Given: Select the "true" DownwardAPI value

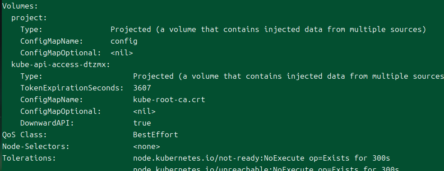Looking at the screenshot, I should (142, 123).
